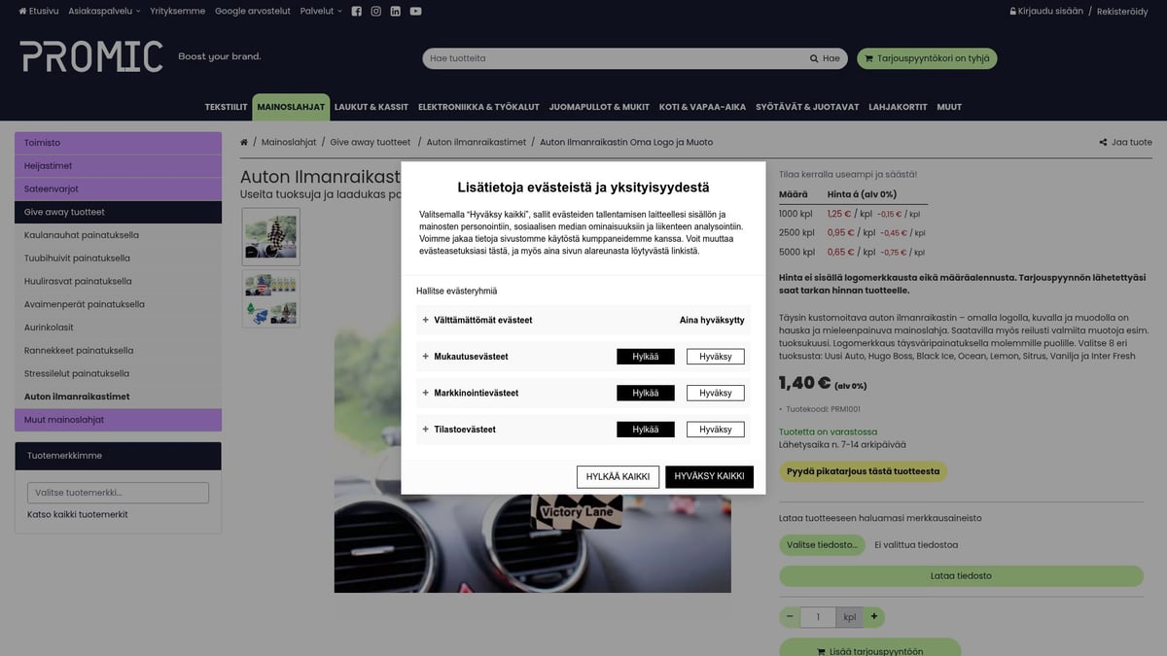Accept Mukautusevästeet with Hyväksy
The height and width of the screenshot is (656, 1167).
click(716, 357)
